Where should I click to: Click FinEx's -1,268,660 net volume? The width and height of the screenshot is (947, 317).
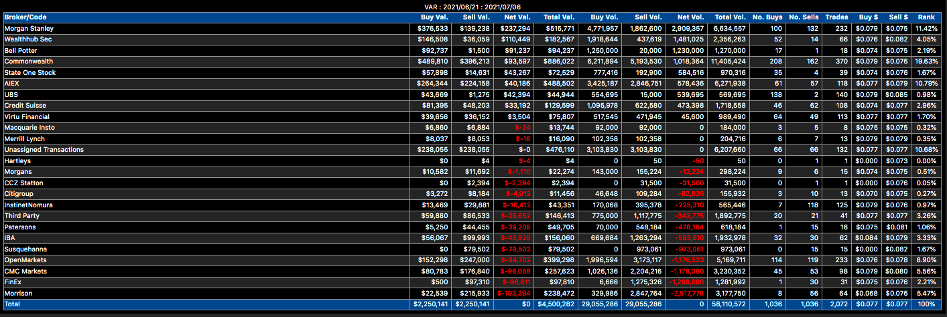[687, 282]
